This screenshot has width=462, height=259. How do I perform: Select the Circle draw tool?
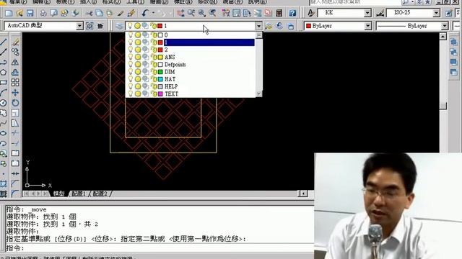click(4, 103)
